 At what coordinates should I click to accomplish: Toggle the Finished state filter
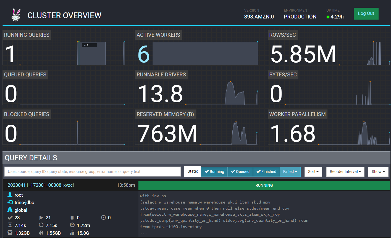(x=266, y=172)
